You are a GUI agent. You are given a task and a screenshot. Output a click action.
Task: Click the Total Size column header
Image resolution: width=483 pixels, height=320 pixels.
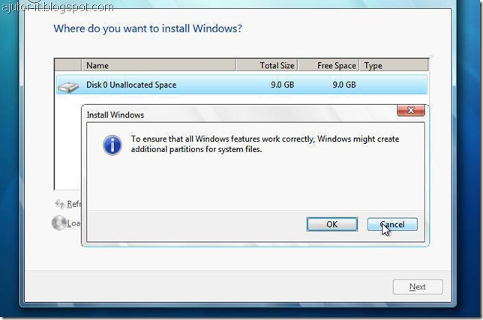267,65
